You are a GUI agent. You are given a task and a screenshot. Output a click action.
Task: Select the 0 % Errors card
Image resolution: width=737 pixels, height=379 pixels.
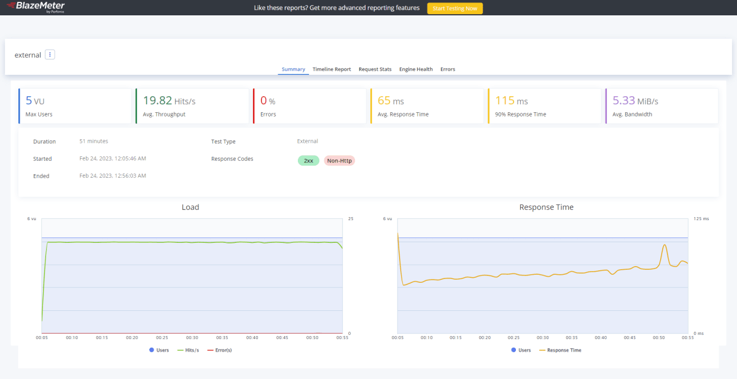[310, 106]
